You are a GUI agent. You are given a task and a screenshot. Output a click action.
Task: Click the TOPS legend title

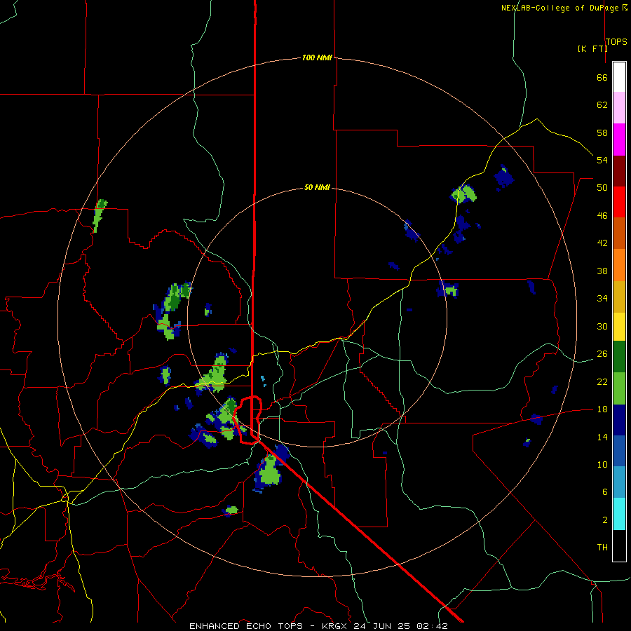616,42
